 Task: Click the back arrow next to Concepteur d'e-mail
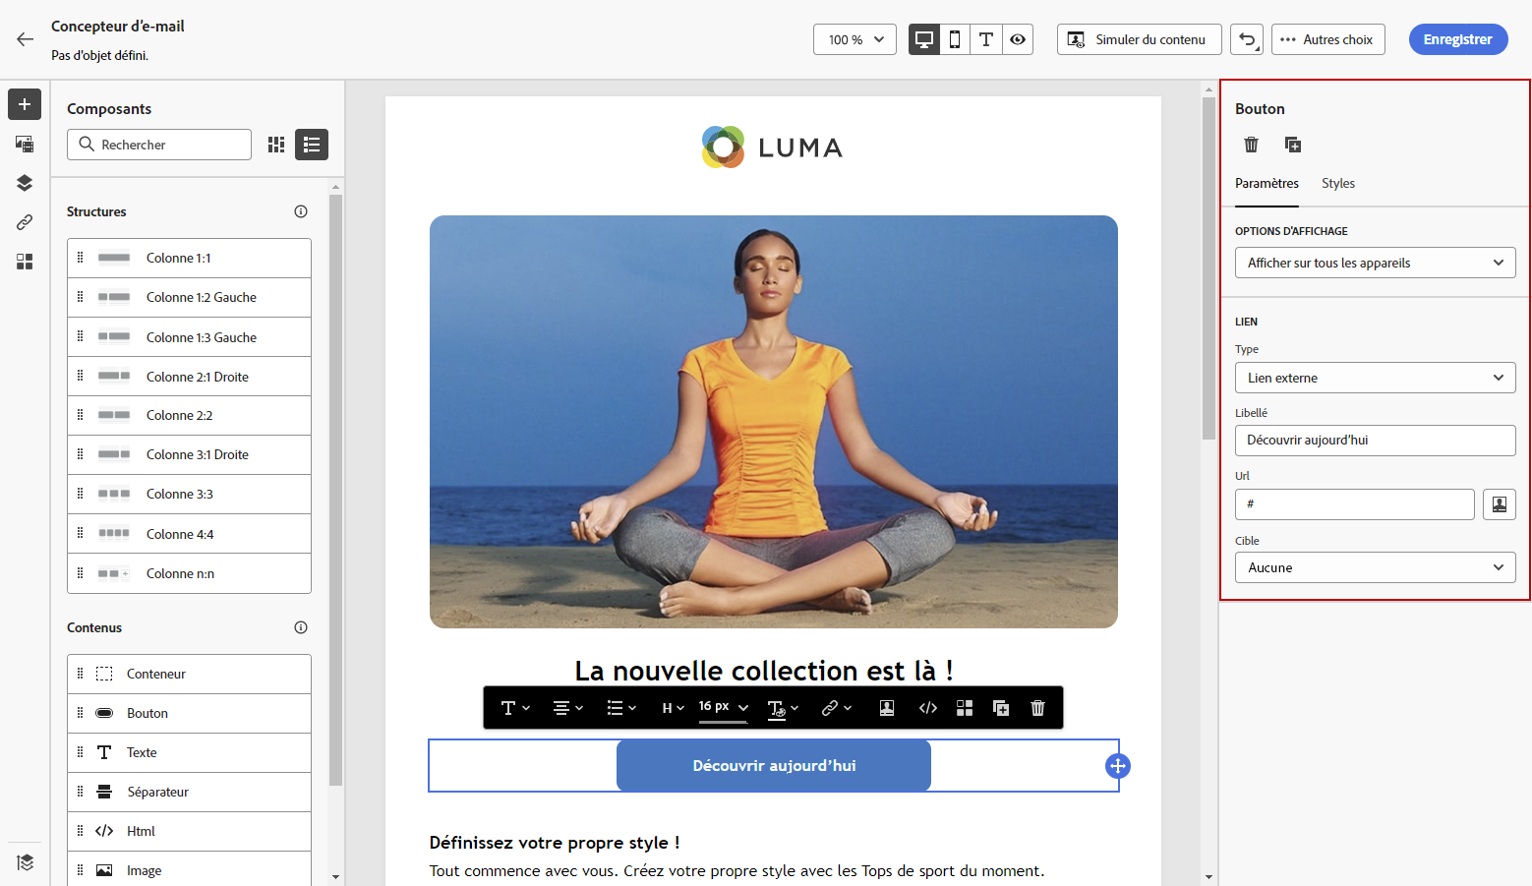pos(25,39)
